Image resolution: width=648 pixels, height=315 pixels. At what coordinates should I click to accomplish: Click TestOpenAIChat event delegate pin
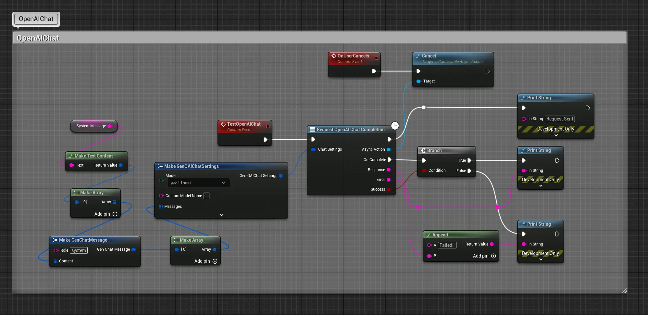(x=268, y=127)
